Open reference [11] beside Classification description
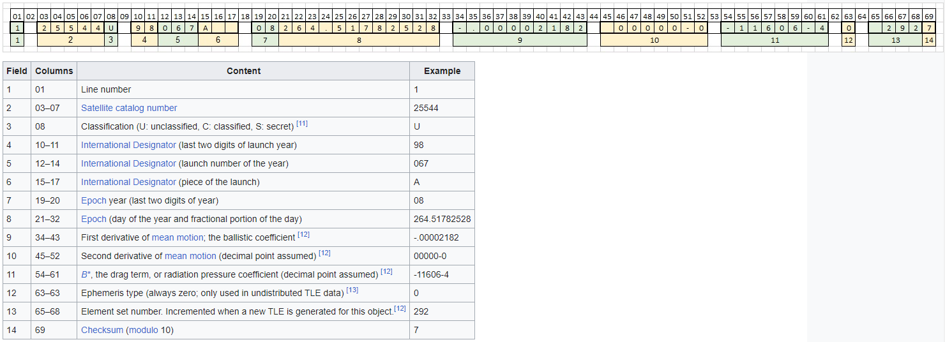 click(302, 124)
